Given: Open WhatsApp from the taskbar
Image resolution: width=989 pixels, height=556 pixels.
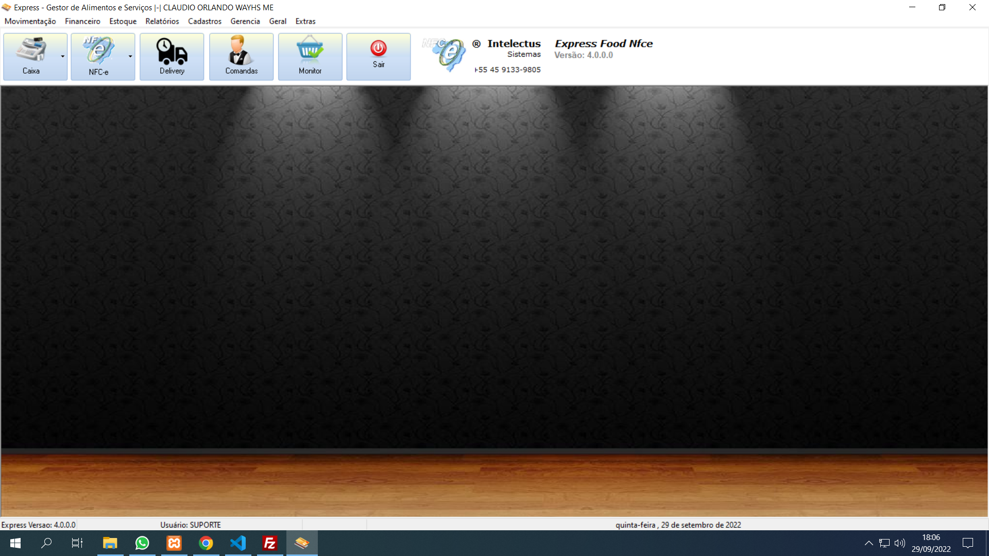Looking at the screenshot, I should pyautogui.click(x=142, y=543).
